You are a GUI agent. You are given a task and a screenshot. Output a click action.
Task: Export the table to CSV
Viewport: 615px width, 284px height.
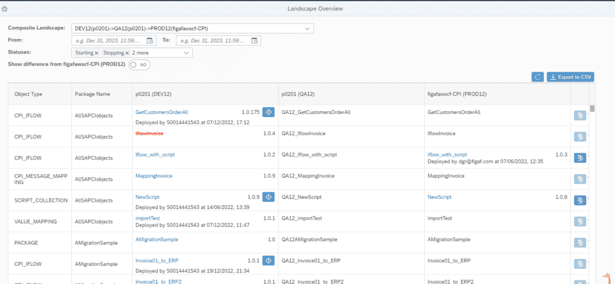[x=571, y=77]
